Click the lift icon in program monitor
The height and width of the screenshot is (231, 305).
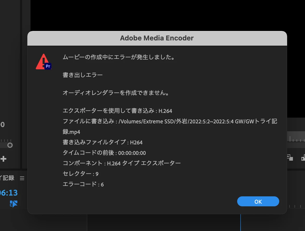pyautogui.click(x=290, y=157)
